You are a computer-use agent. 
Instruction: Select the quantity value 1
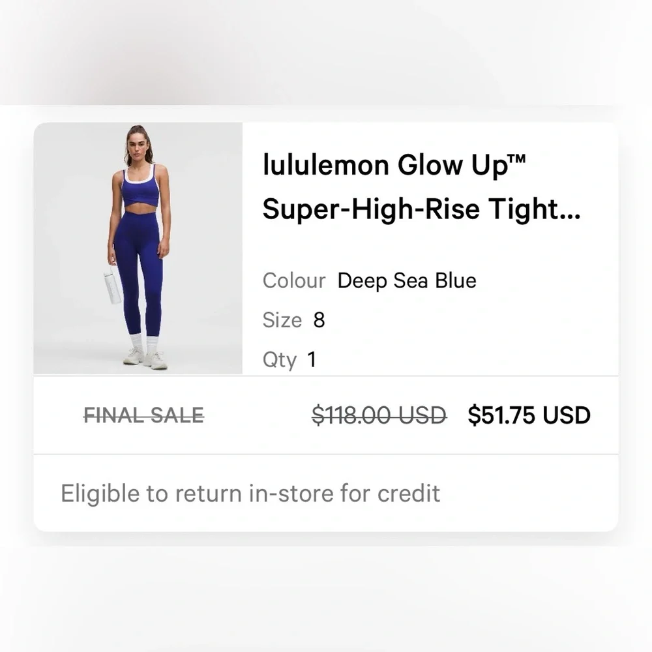[x=312, y=359]
